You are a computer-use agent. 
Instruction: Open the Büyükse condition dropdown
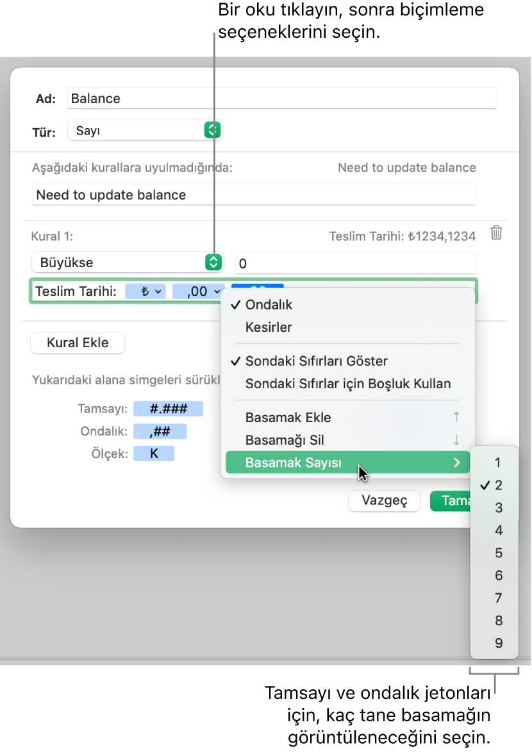[x=128, y=263]
